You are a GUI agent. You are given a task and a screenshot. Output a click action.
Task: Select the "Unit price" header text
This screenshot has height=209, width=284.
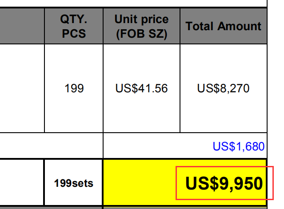(x=141, y=19)
